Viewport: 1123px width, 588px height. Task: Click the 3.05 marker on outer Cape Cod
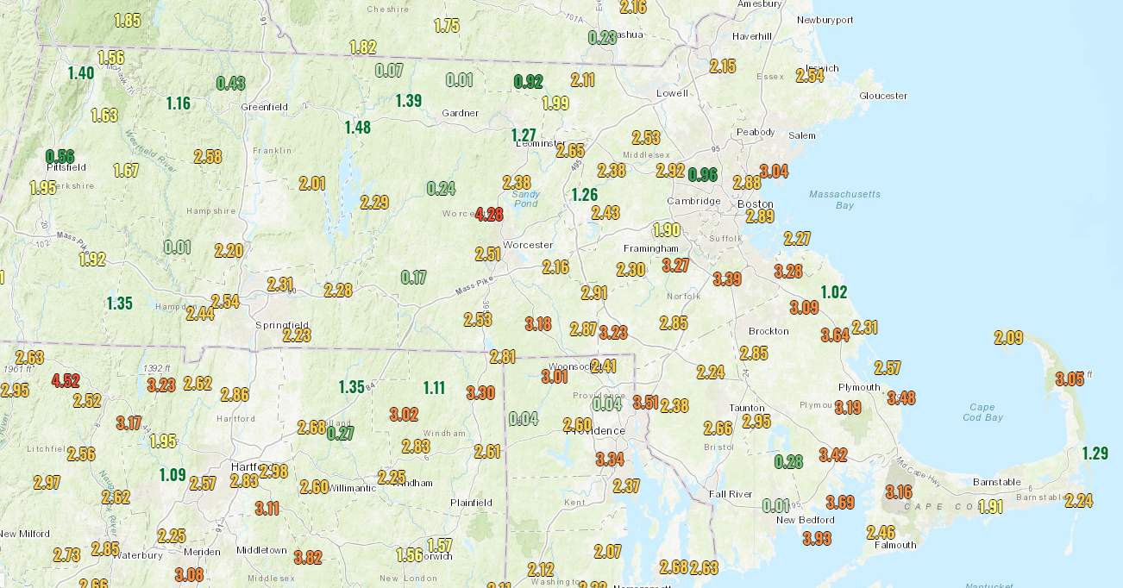1070,378
